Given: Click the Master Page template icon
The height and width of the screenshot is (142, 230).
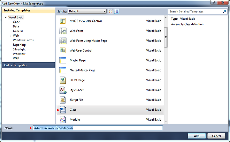Looking at the screenshot, I should pos(63,60).
